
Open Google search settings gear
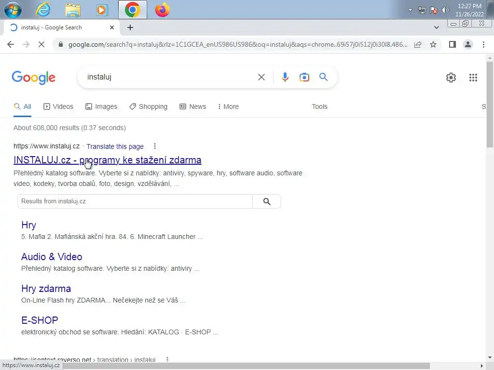coord(451,78)
